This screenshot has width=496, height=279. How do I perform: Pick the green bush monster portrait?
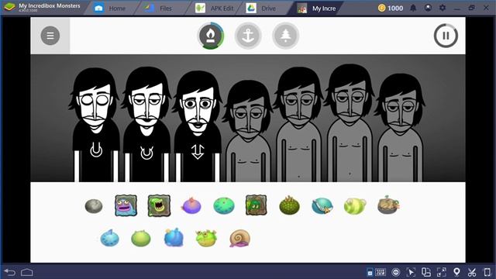pos(257,205)
